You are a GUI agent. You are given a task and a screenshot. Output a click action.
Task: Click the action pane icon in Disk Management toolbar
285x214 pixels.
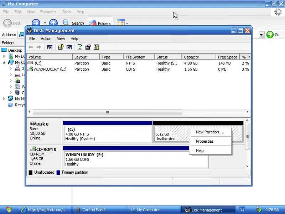[69, 47]
